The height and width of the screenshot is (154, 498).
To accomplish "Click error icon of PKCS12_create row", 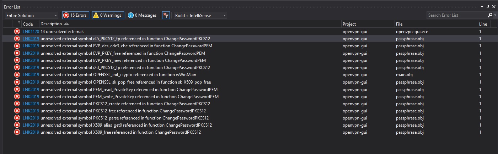I will tap(17, 103).
